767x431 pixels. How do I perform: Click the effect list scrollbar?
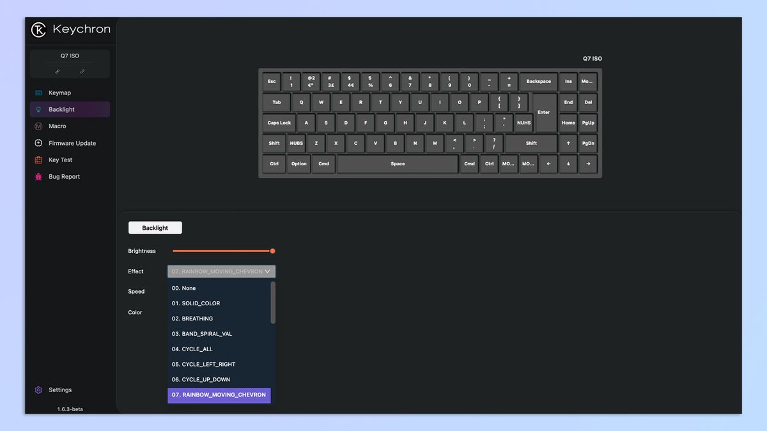(273, 303)
